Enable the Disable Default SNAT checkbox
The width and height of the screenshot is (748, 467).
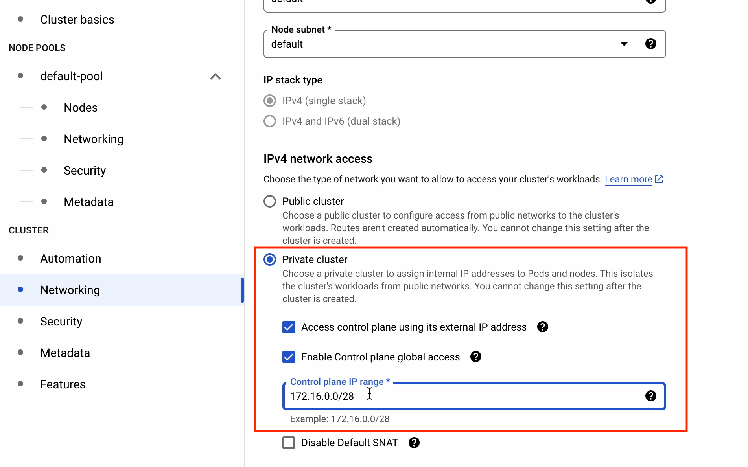click(289, 443)
